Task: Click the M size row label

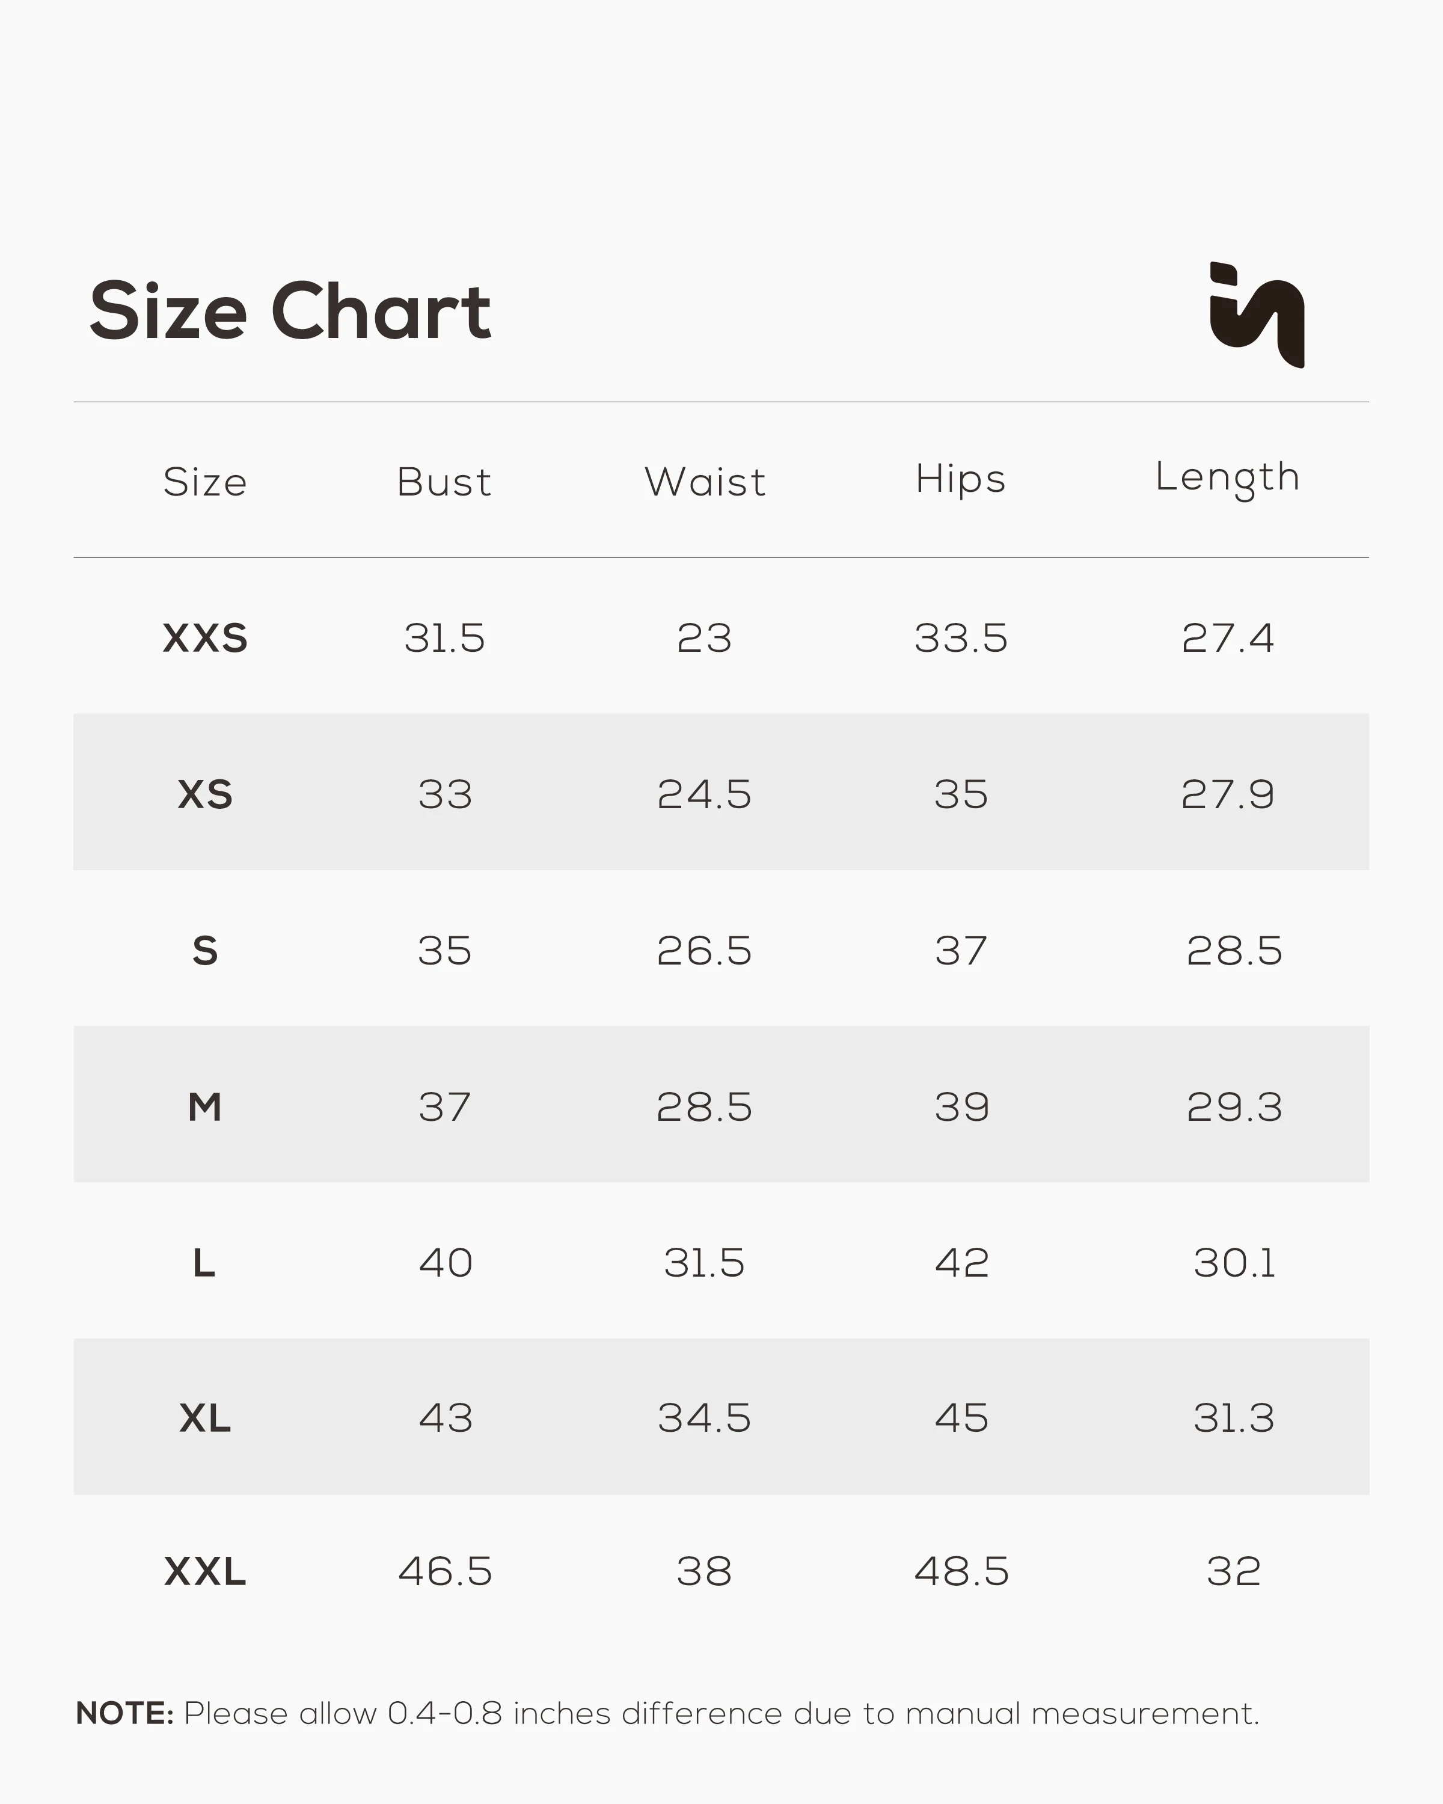Action: tap(205, 1107)
